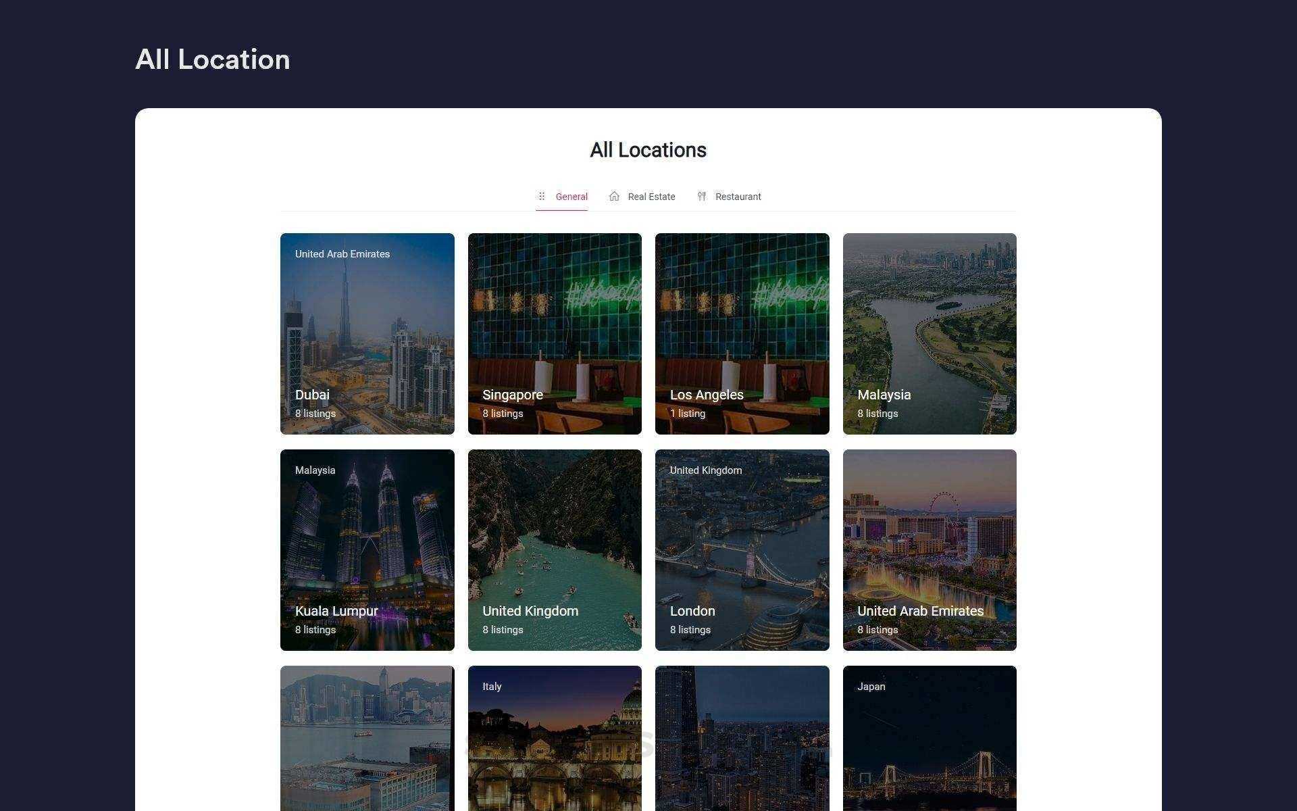
Task: Click the United Arab Emirates fountain card title
Action: coord(920,611)
